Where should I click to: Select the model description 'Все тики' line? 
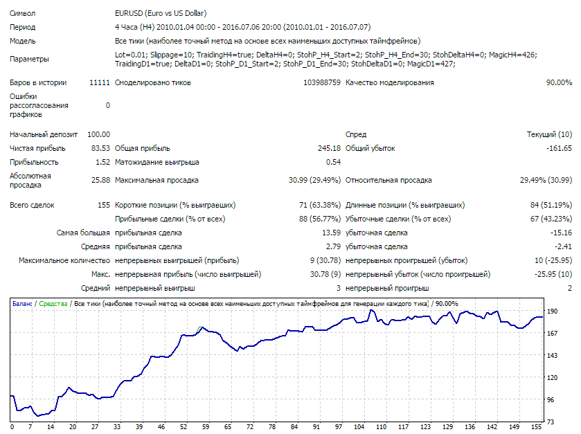click(x=267, y=41)
